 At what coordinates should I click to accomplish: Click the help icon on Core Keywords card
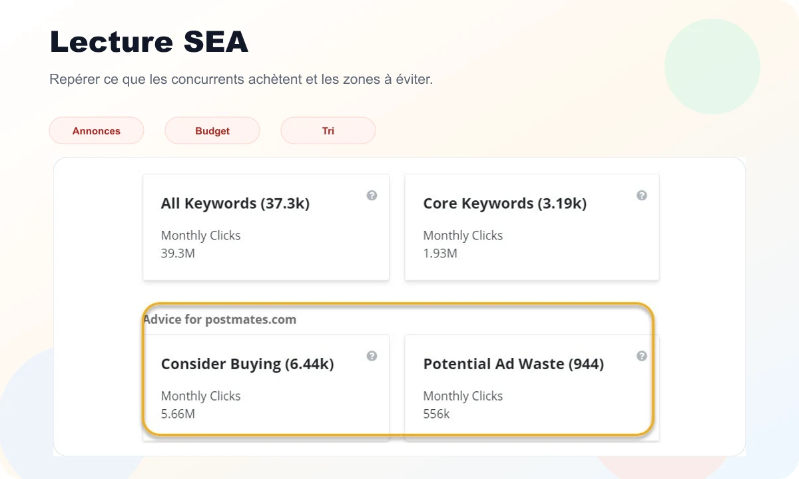point(642,196)
